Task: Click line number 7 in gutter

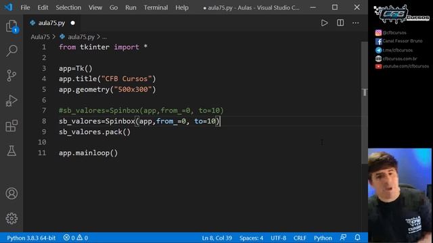Action: coord(44,111)
